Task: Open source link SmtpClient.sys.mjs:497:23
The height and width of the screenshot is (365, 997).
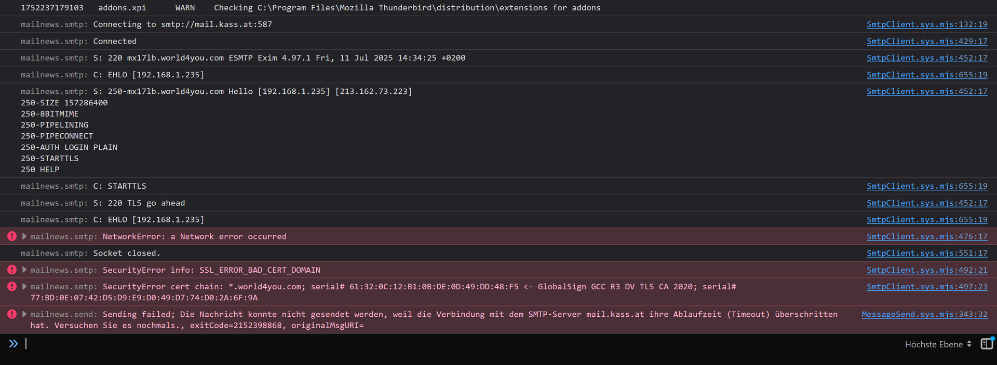Action: (x=927, y=287)
